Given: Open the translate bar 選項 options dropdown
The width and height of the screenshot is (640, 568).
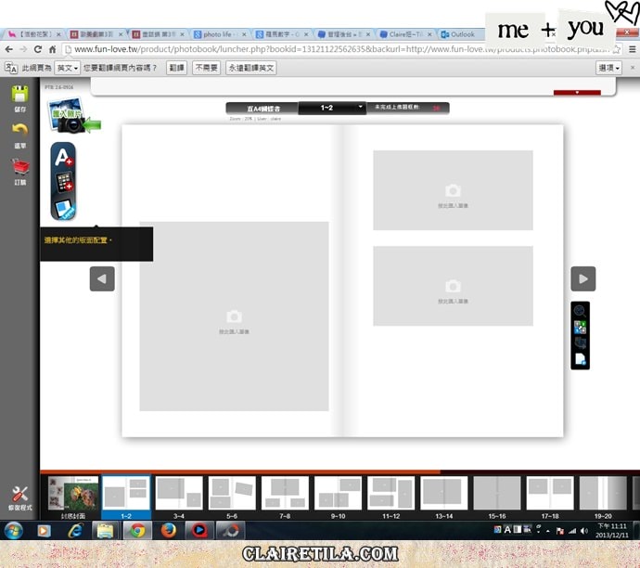Looking at the screenshot, I should 608,68.
